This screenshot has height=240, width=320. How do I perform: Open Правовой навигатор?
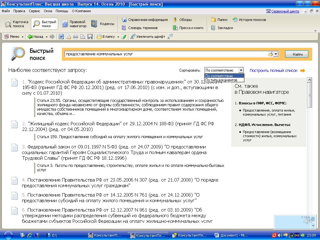tap(74, 24)
